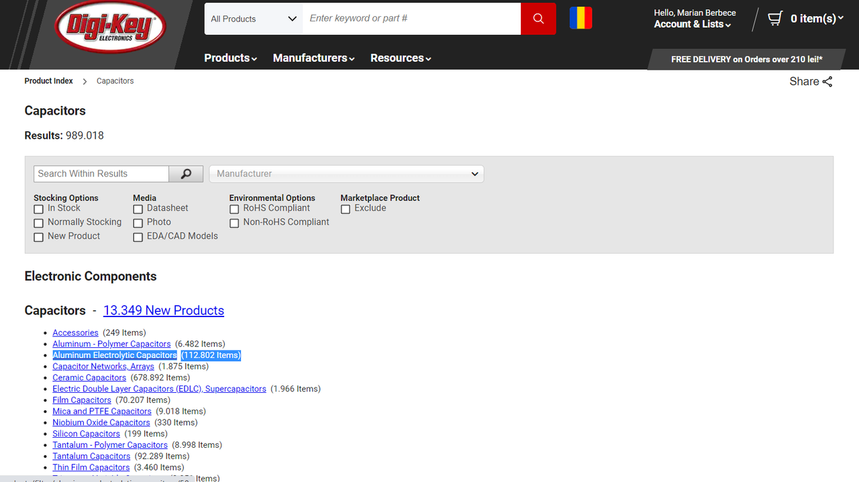Open the Manufacturers menu
Screen dimensions: 859x482
point(313,58)
